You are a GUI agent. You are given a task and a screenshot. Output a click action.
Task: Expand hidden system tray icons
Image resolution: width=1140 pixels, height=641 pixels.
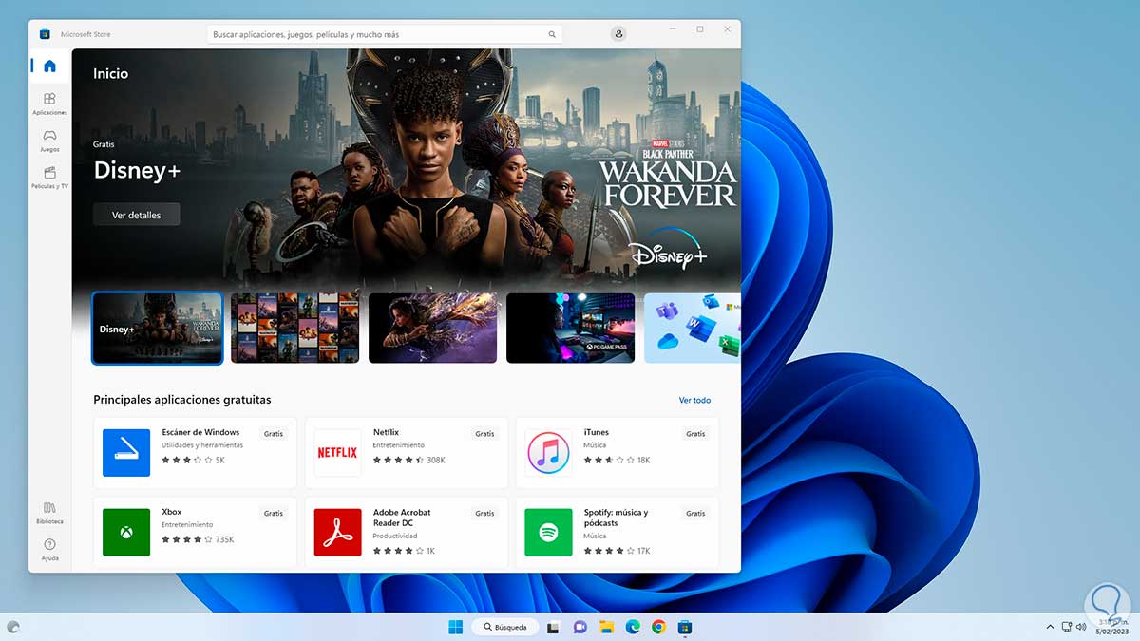click(x=1050, y=627)
